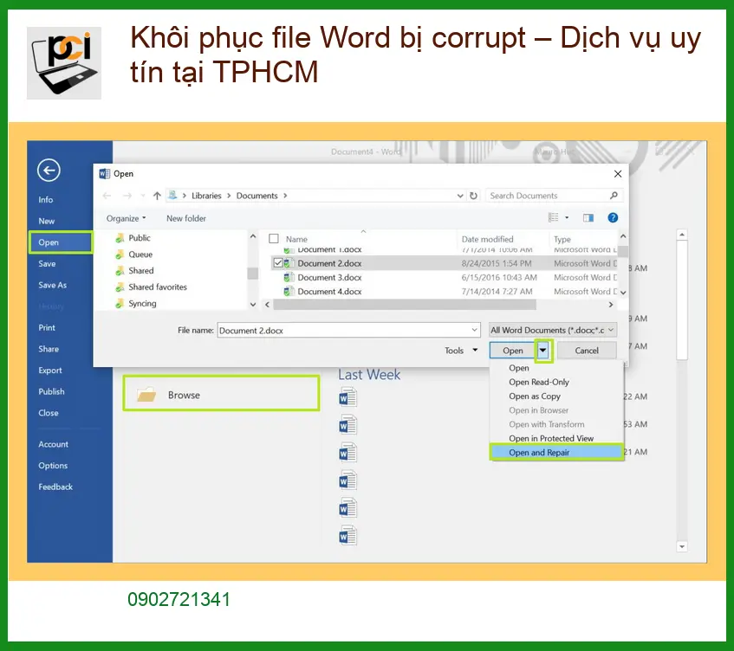Click the change view icon in dialog toolbar
Viewport: 734px width, 651px height.
point(553,217)
